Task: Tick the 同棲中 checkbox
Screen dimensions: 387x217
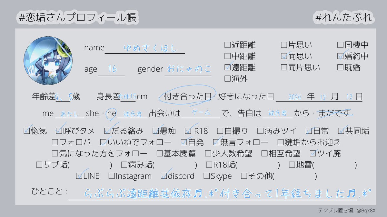Action: (341, 45)
